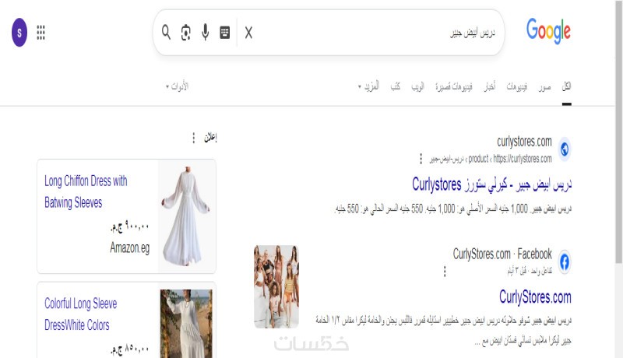Click the CurlyStores.com · Facebook site name
This screenshot has width=623, height=358.
(502, 254)
